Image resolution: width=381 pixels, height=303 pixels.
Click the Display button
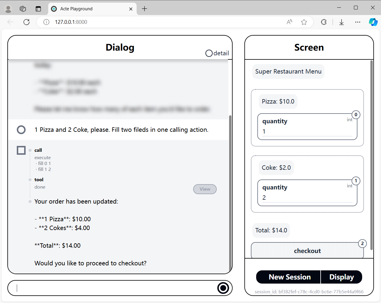click(x=341, y=277)
